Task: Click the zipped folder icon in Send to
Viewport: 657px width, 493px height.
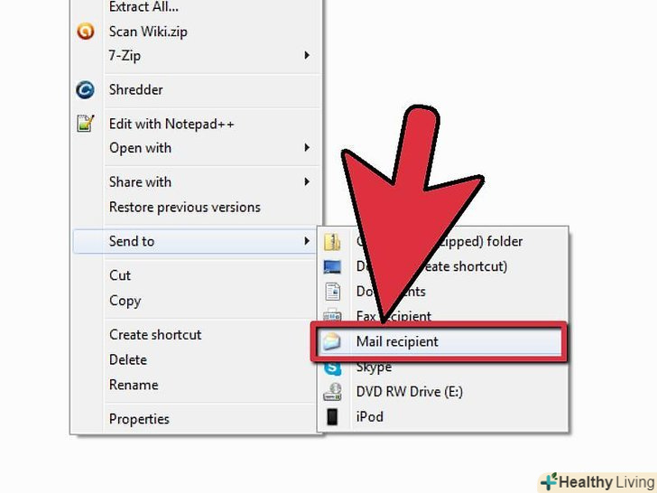Action: point(332,242)
